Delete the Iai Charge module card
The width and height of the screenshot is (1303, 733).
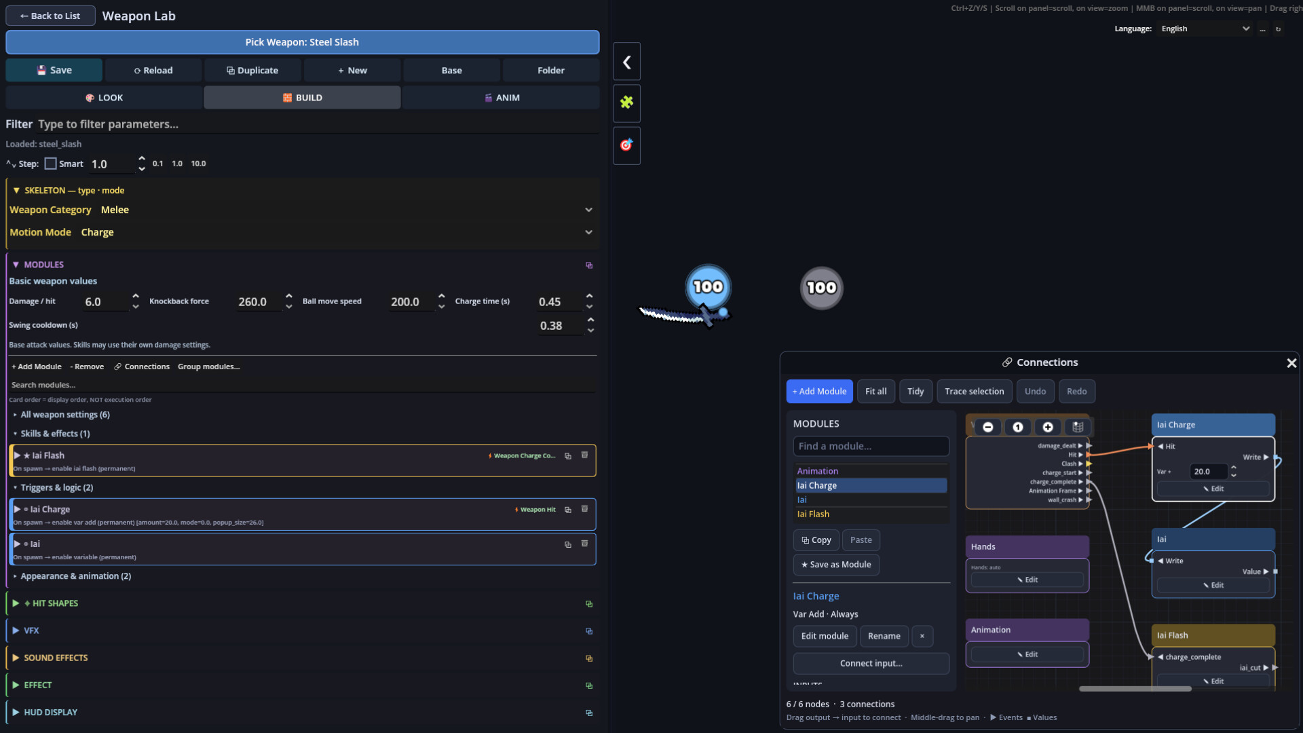tap(584, 508)
